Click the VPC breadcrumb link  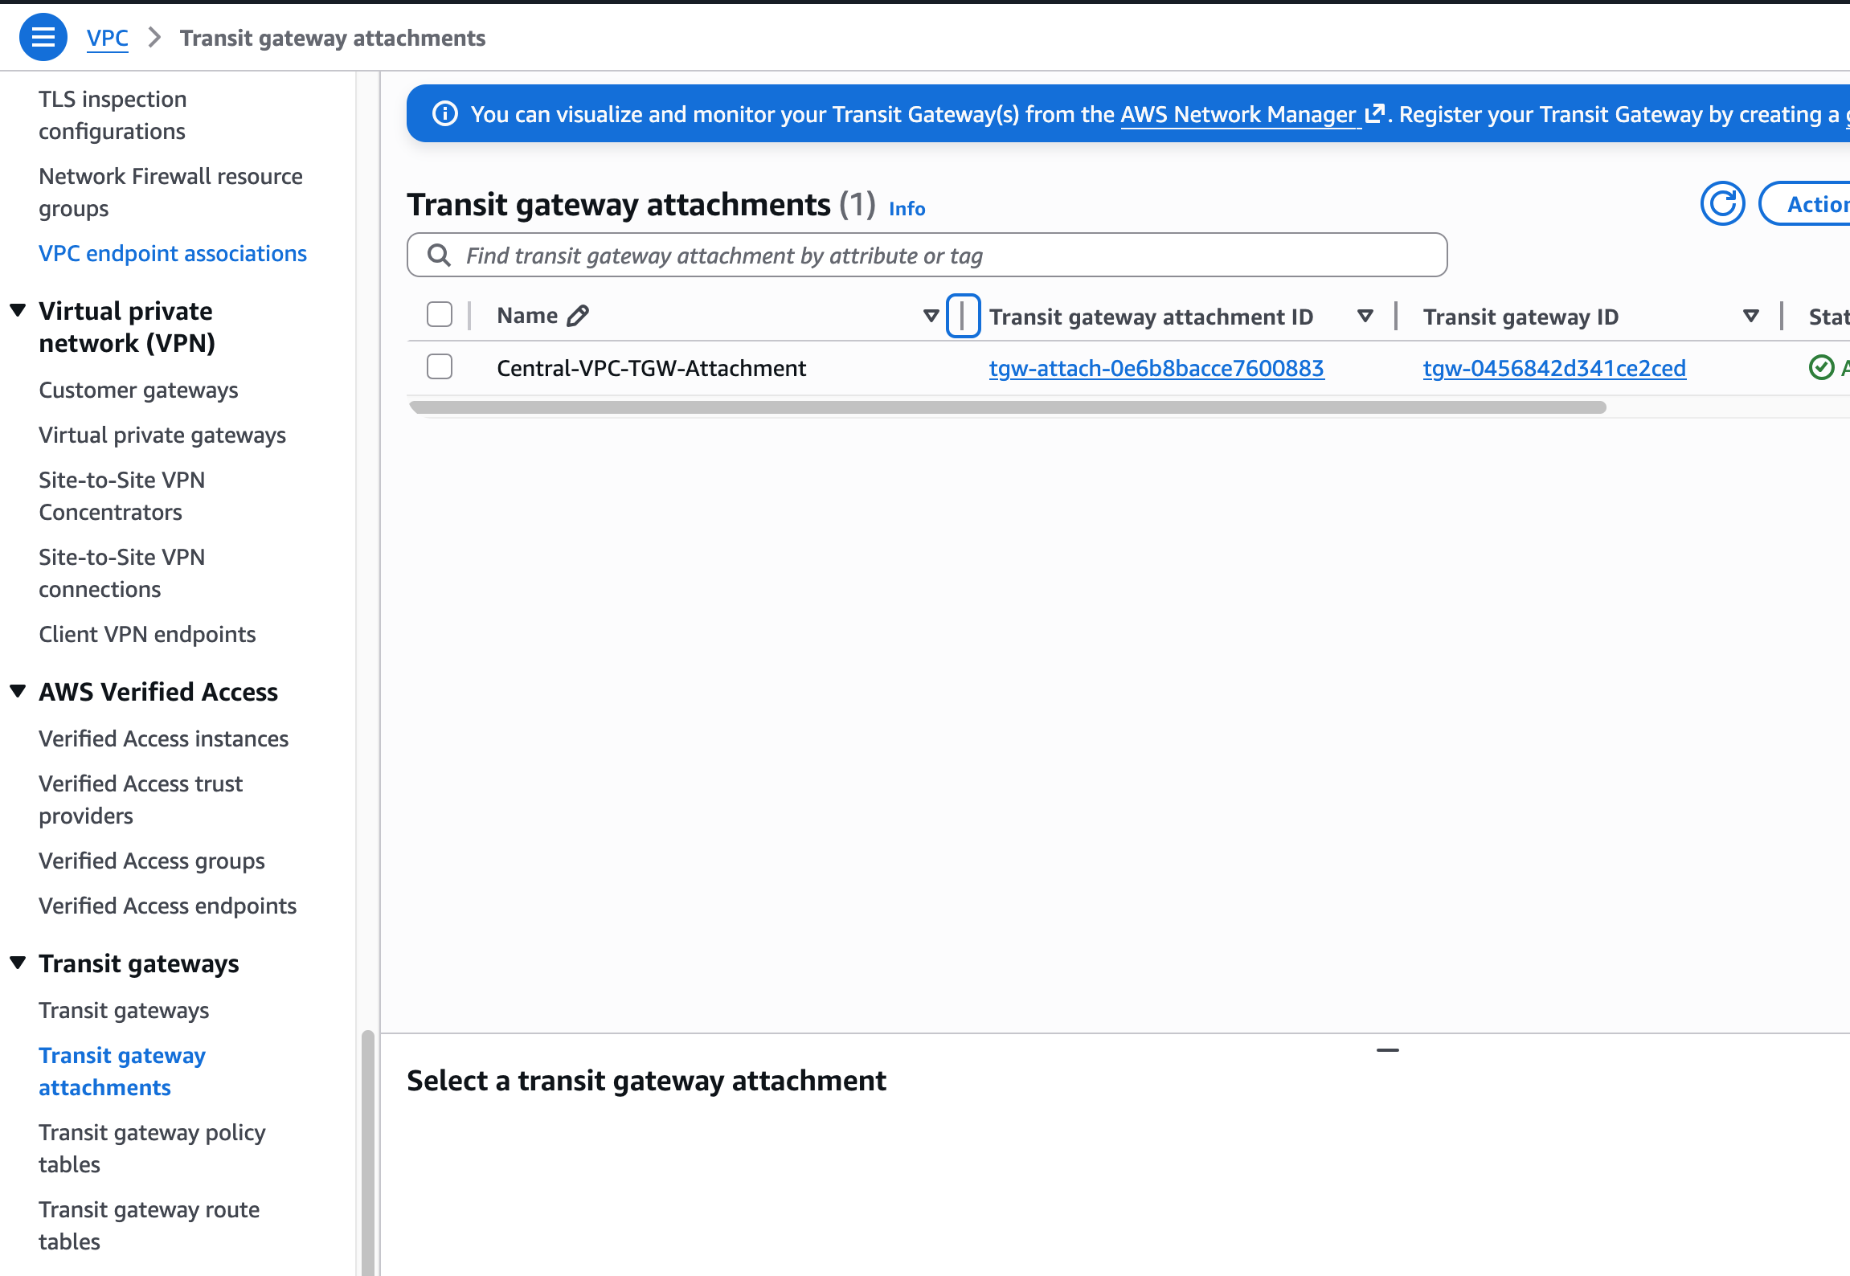(107, 38)
